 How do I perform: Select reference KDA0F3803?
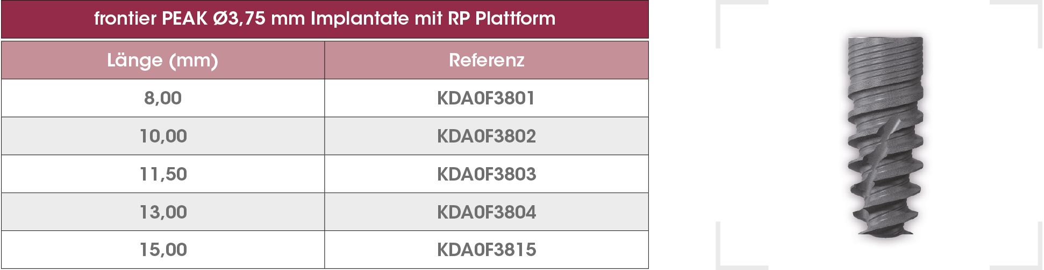487,174
